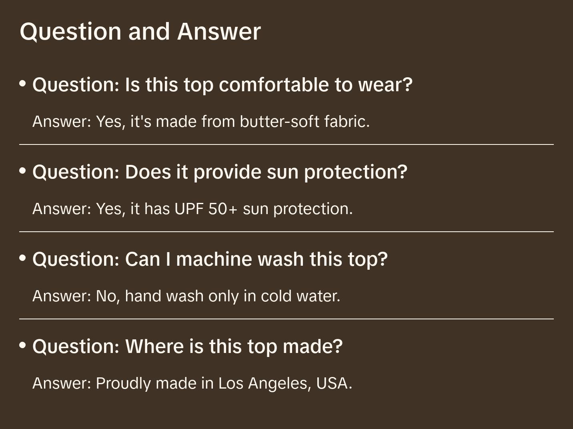This screenshot has height=429, width=573.
Task: Click the bullet beside the sun protection question
Action: 23,171
